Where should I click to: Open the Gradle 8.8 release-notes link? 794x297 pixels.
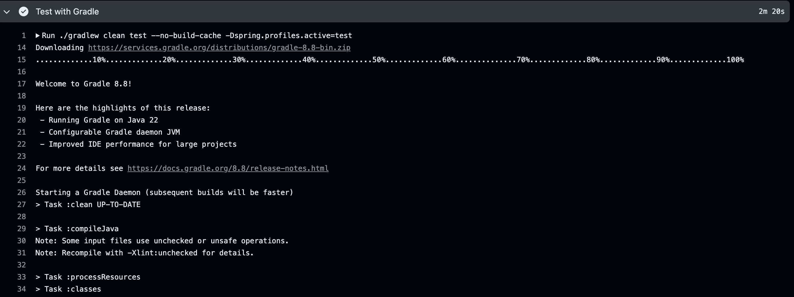pyautogui.click(x=228, y=168)
